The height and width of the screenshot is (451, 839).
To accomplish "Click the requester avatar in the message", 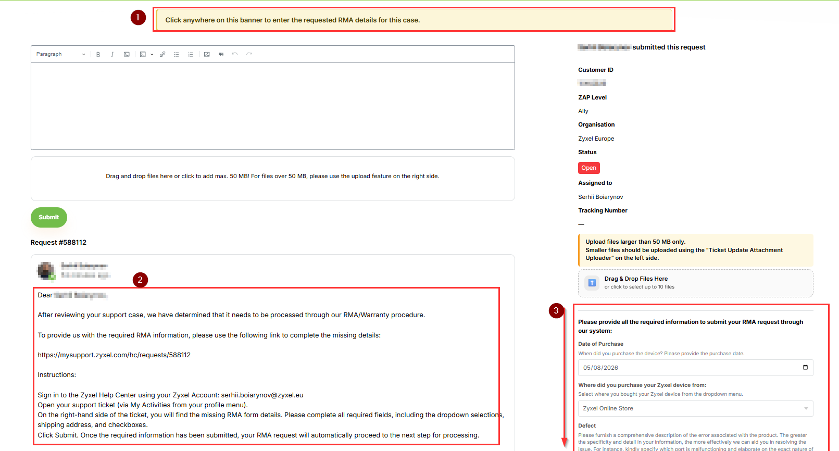I will click(x=46, y=271).
